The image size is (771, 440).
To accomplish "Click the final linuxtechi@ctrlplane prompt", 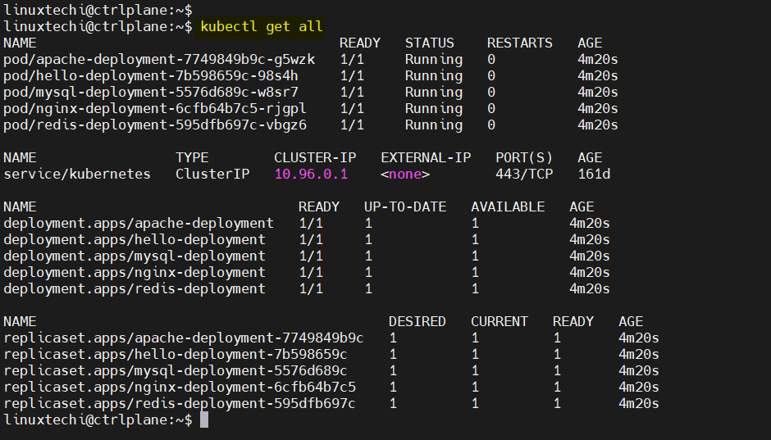I will pos(98,420).
